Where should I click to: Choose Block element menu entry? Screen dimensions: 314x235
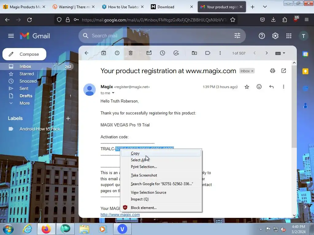161,208
